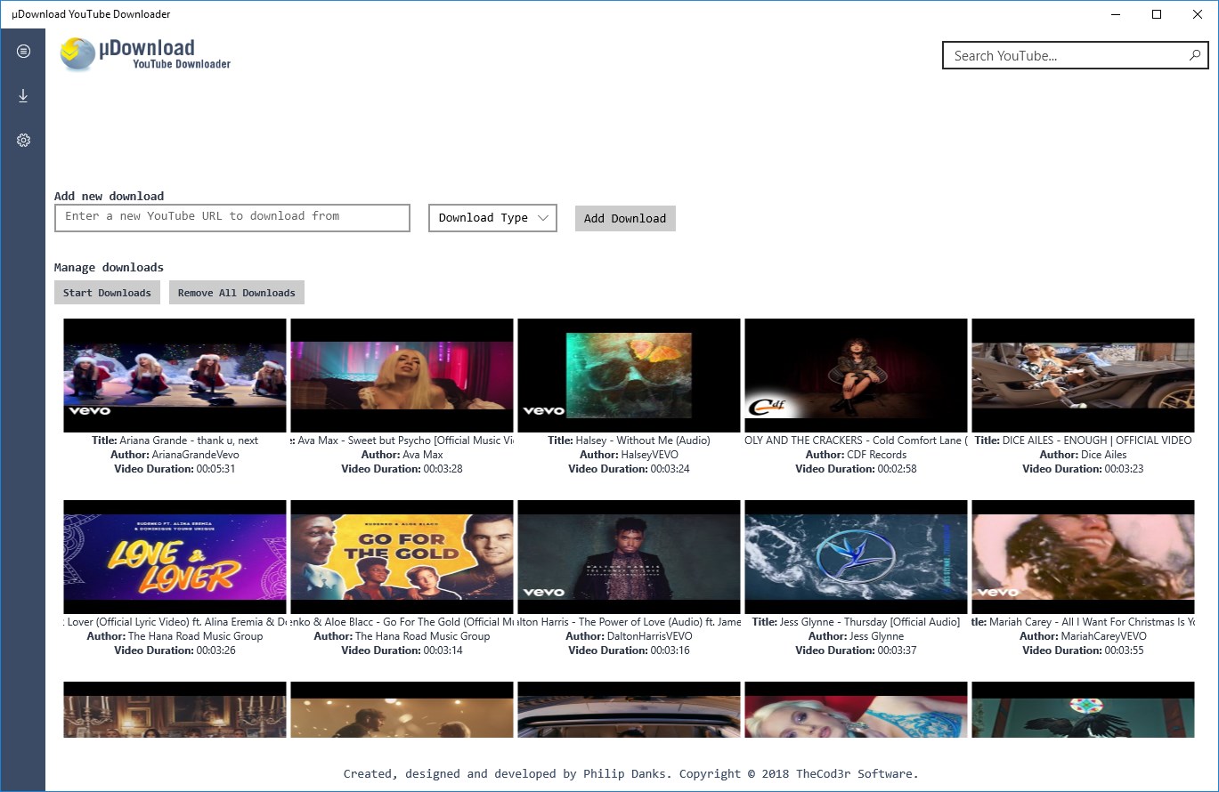Select the Jess Glynne Thursday thumbnail
Screen dimensions: 1219x792
point(856,557)
